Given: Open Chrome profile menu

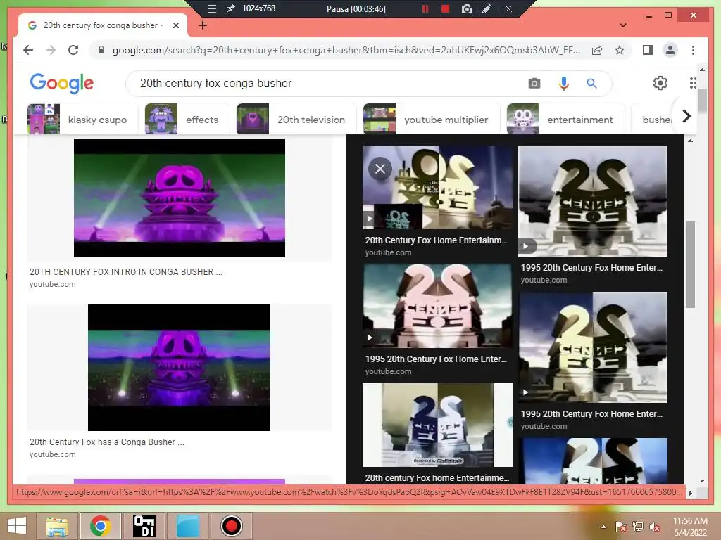Looking at the screenshot, I should click(x=670, y=50).
